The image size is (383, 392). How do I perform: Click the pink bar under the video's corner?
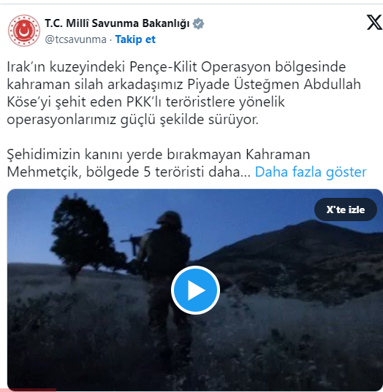(28, 390)
